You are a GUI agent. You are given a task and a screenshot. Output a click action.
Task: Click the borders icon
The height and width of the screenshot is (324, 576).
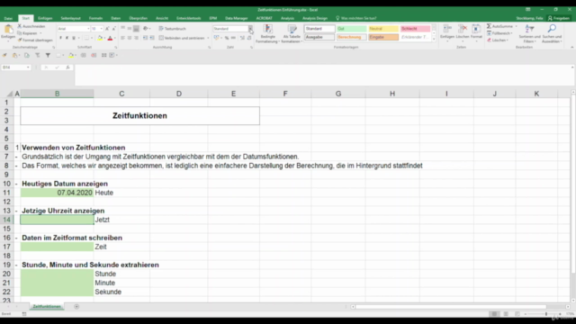pyautogui.click(x=86, y=38)
